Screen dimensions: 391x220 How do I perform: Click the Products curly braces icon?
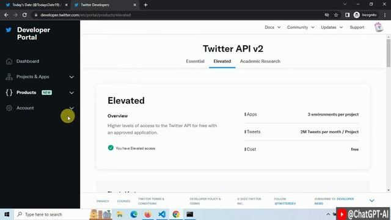coord(9,92)
